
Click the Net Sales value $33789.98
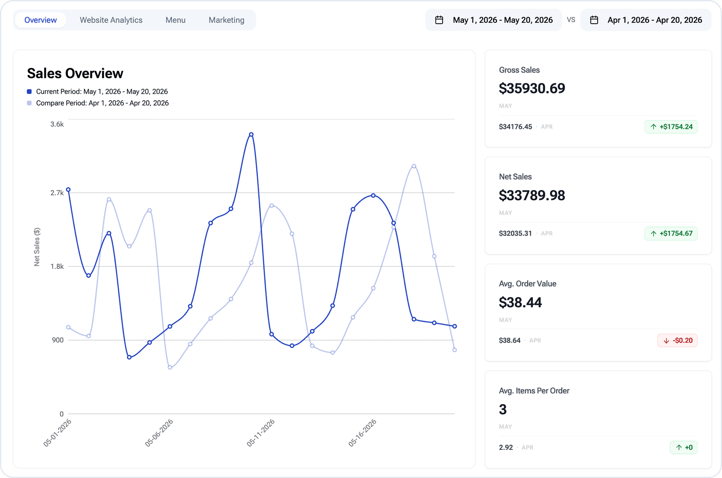click(532, 195)
